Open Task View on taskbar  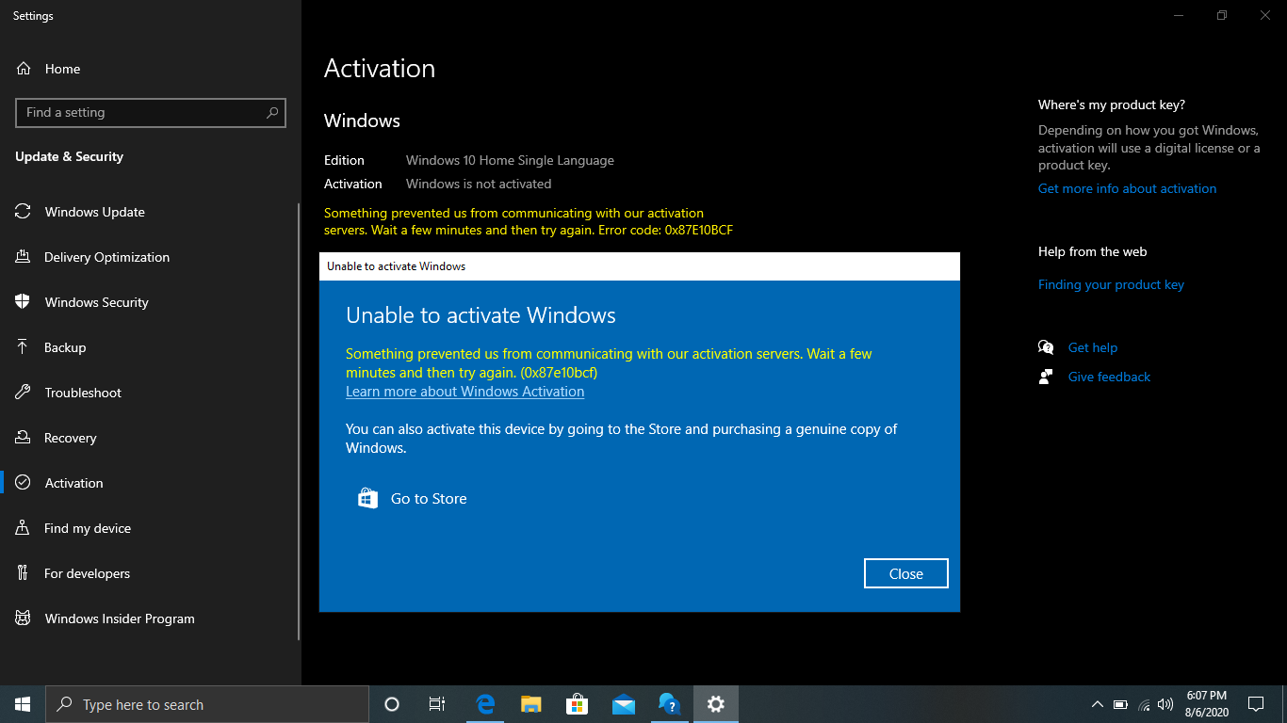point(437,704)
